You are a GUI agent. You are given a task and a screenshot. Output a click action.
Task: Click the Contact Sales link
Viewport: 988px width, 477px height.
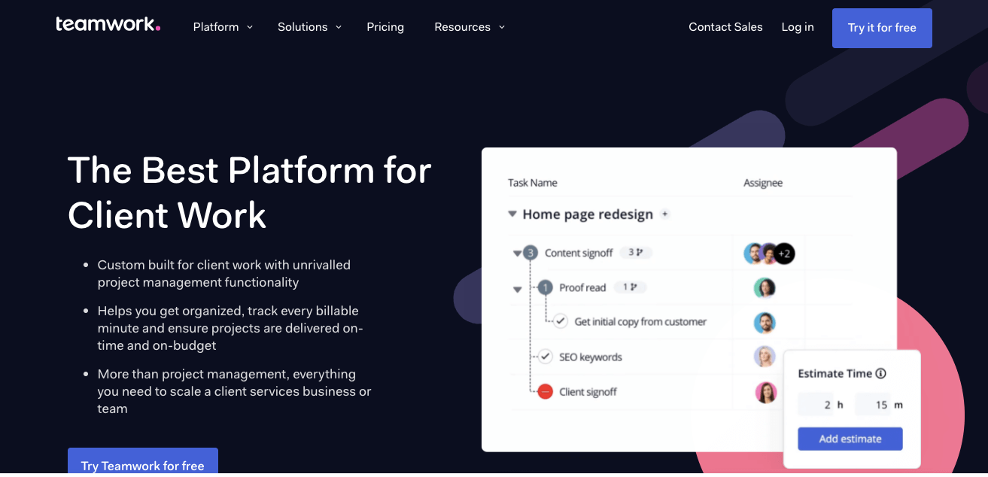pyautogui.click(x=725, y=27)
